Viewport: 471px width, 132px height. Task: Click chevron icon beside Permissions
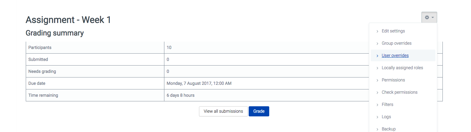tap(377, 80)
